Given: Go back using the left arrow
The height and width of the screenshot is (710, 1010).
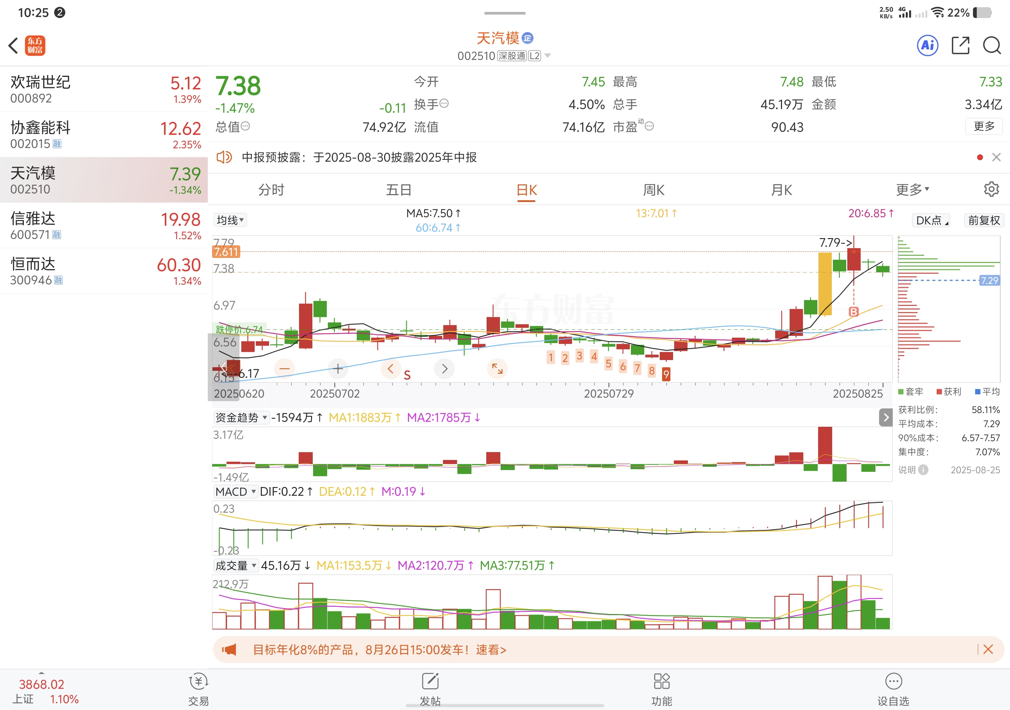Looking at the screenshot, I should tap(13, 45).
